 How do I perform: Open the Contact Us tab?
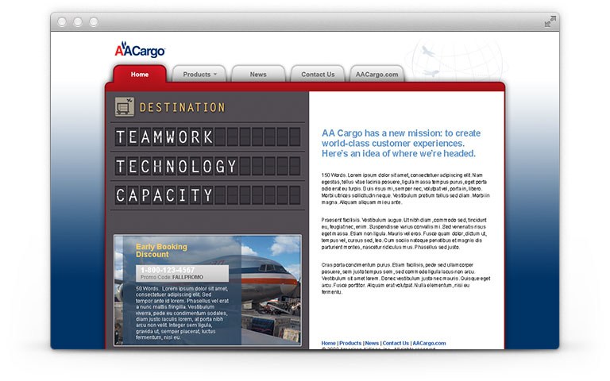point(318,74)
